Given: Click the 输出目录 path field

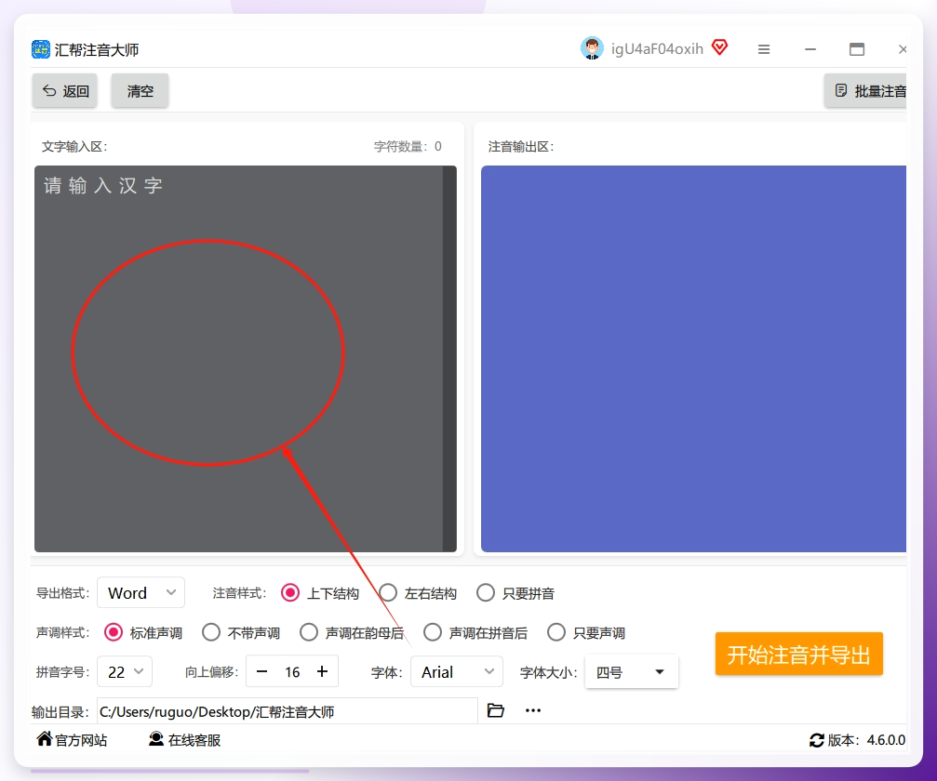Looking at the screenshot, I should click(x=288, y=711).
